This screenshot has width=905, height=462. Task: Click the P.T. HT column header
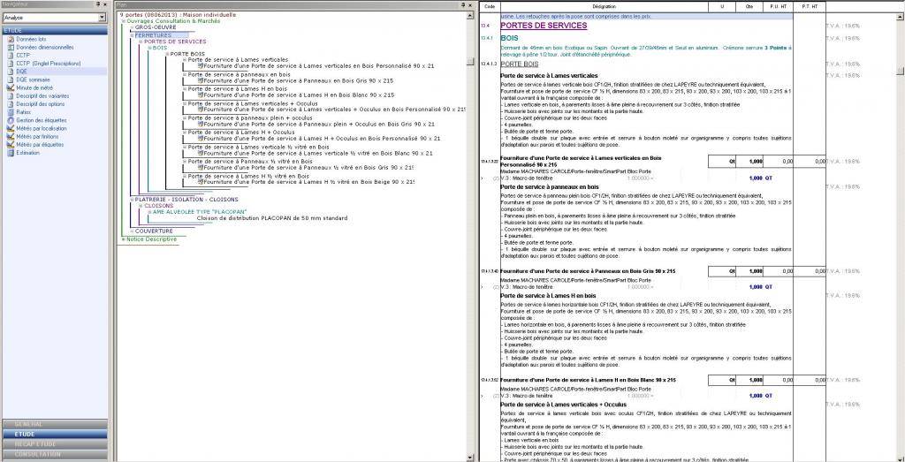pyautogui.click(x=810, y=6)
